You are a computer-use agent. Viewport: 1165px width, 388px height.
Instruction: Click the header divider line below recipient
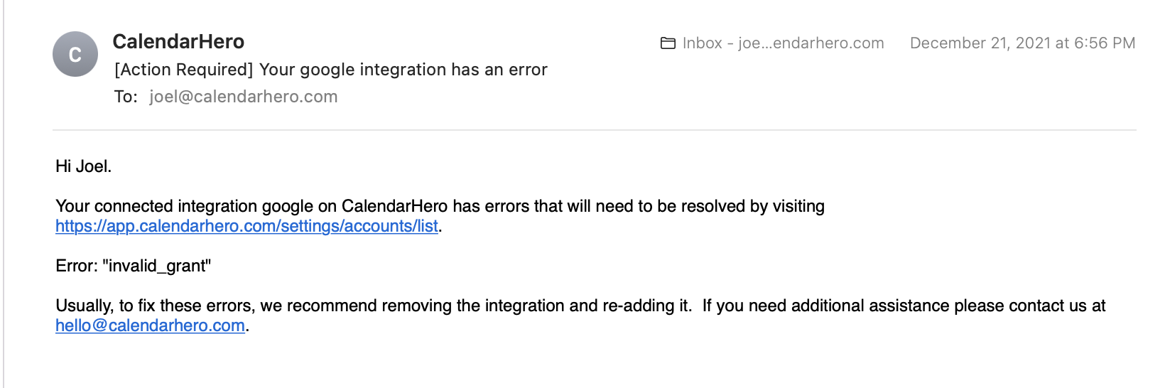point(594,130)
